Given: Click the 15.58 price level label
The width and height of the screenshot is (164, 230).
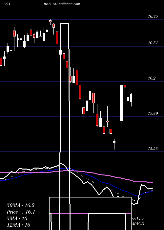Looking at the screenshot, I should (153, 149).
